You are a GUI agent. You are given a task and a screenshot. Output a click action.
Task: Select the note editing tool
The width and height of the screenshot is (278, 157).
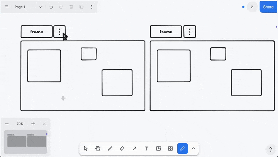158,148
